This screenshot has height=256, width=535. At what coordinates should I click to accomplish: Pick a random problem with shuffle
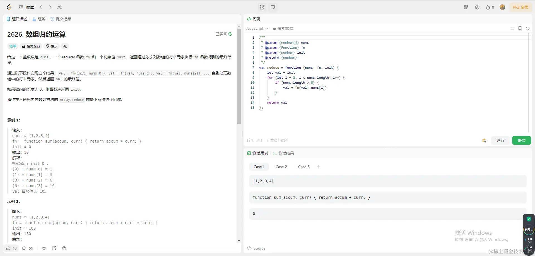59,7
